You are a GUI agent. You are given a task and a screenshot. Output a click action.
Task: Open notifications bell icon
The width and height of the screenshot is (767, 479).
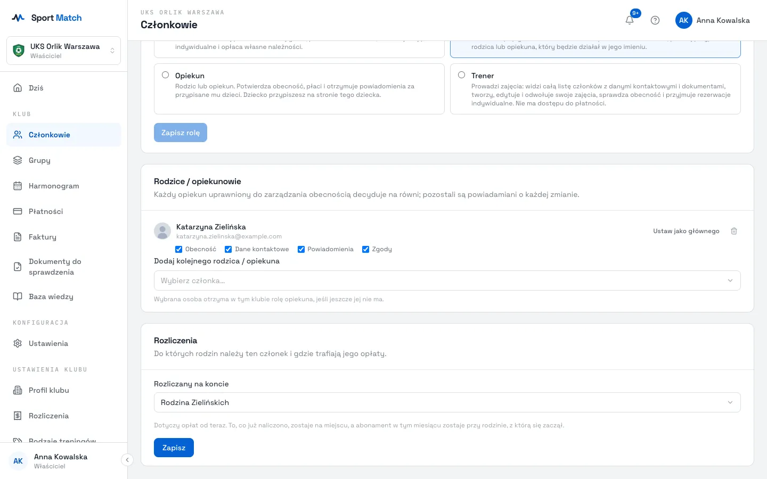point(630,20)
